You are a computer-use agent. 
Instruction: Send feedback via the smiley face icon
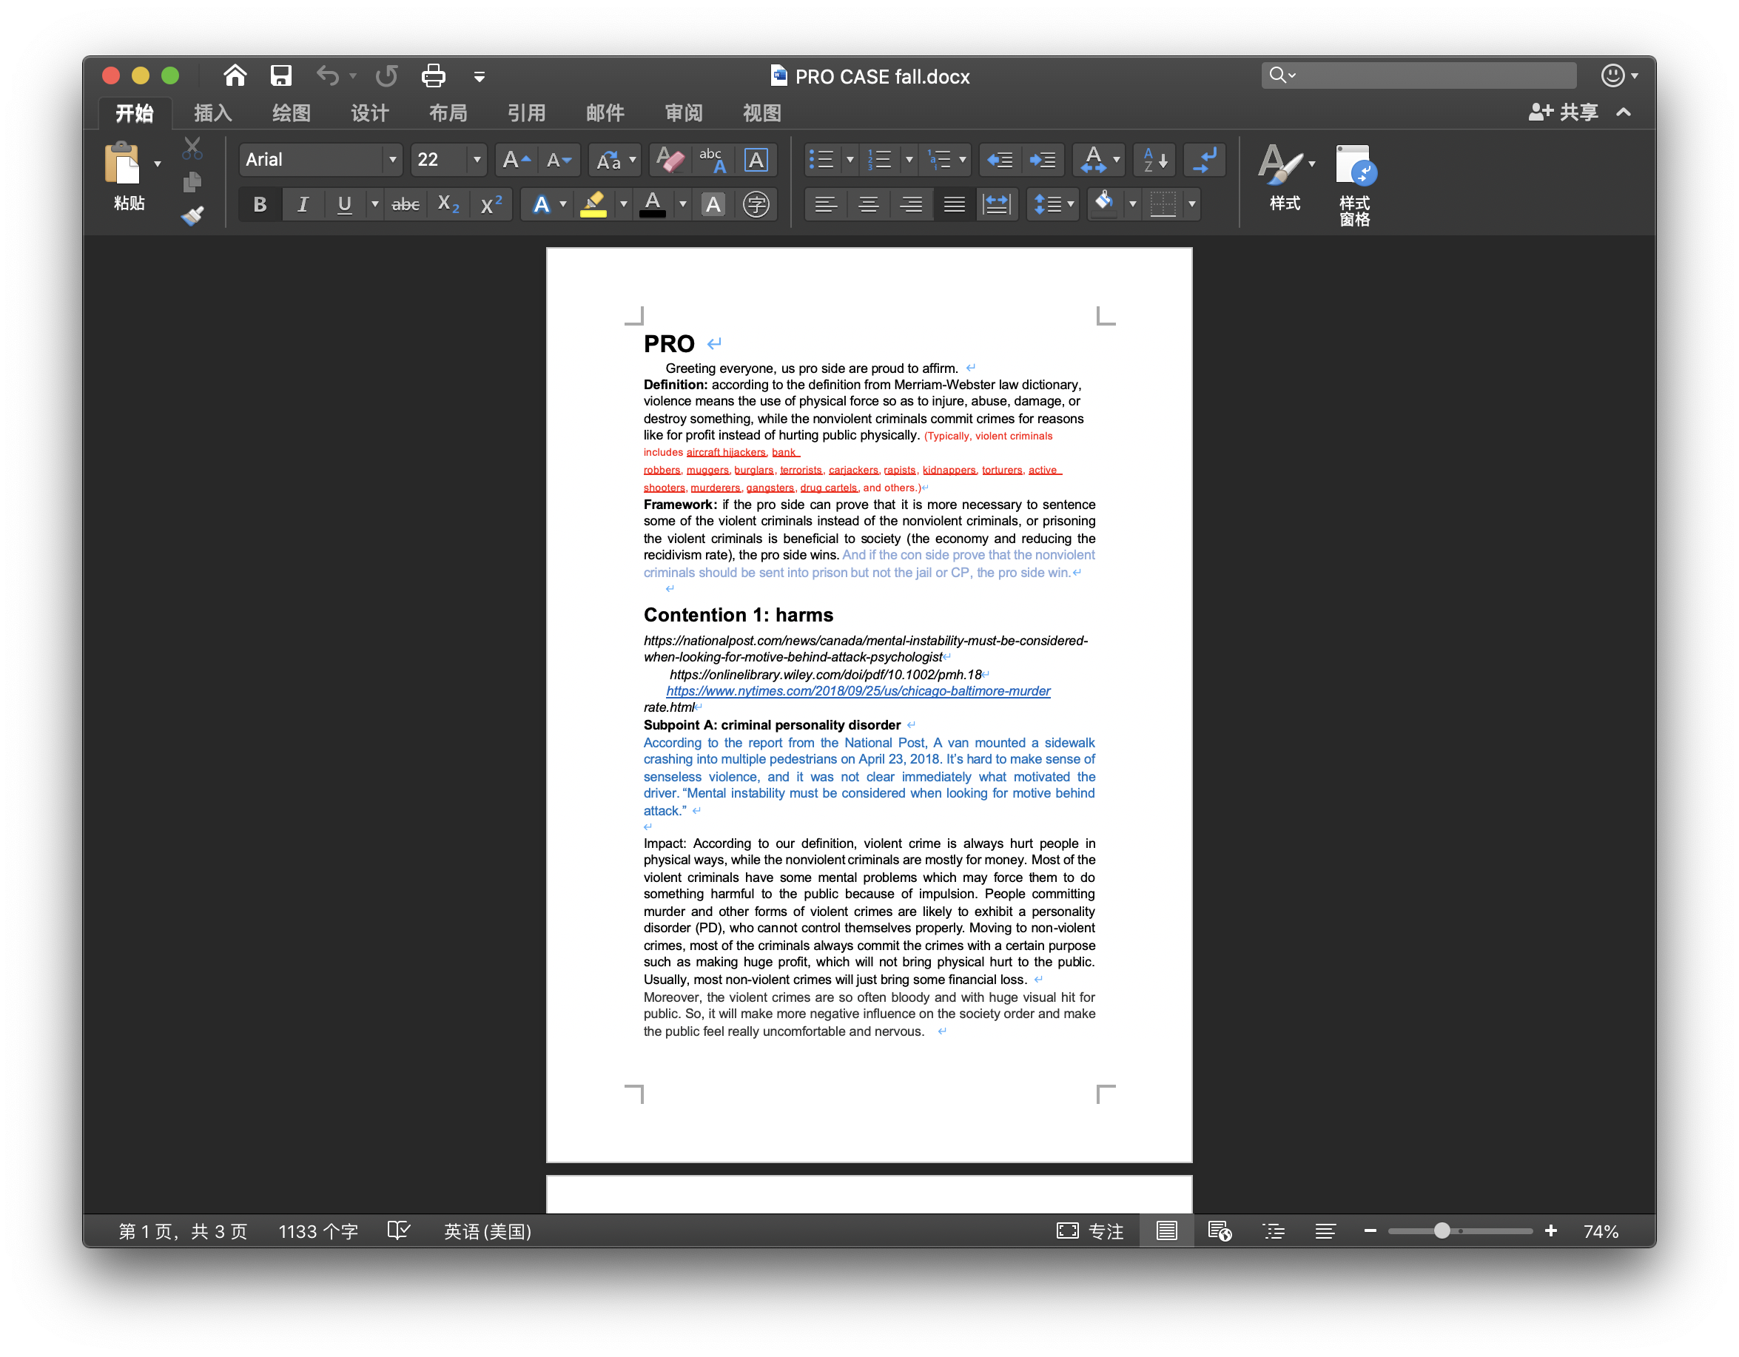1613,75
